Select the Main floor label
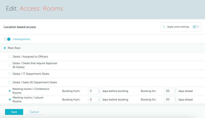This screenshot has height=118, width=205. 14,48
